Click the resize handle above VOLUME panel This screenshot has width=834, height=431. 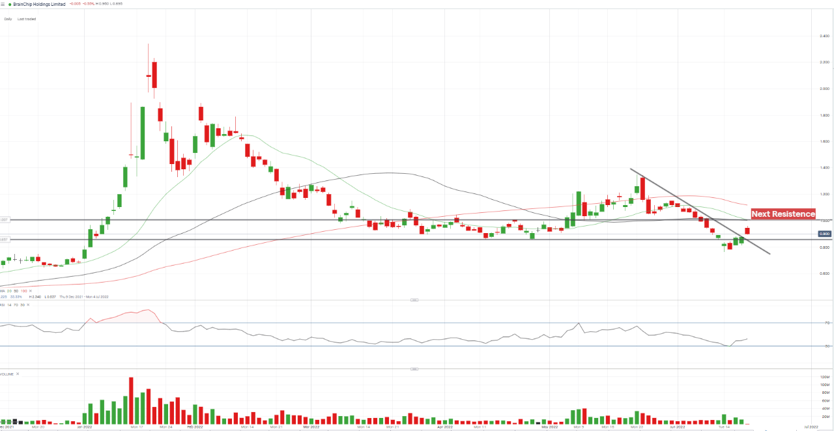(x=413, y=368)
